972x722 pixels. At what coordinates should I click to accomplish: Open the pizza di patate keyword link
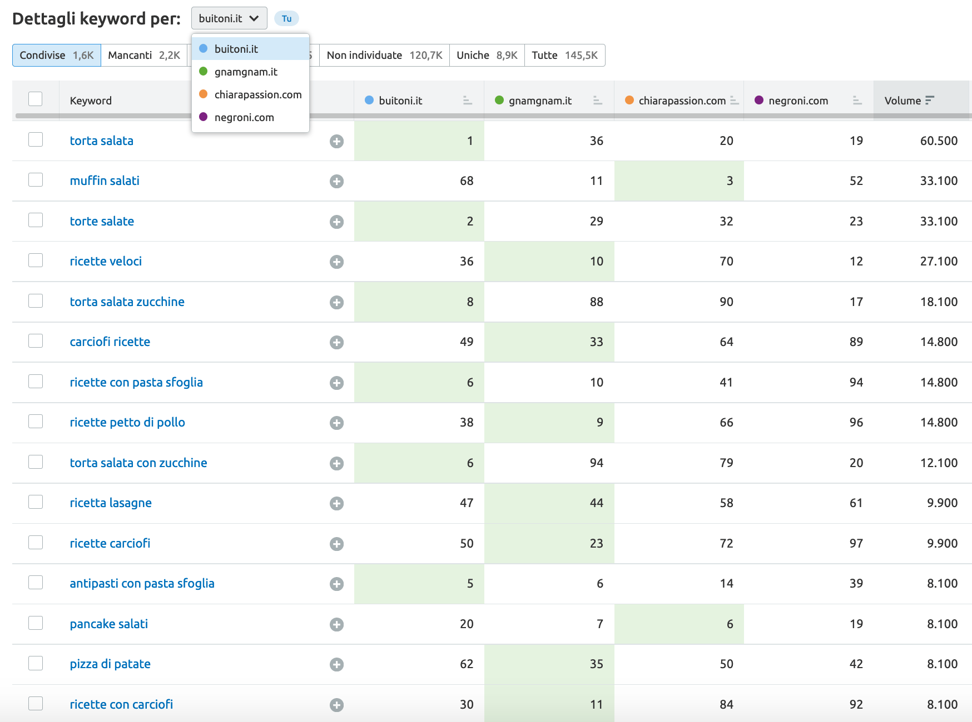tap(110, 664)
